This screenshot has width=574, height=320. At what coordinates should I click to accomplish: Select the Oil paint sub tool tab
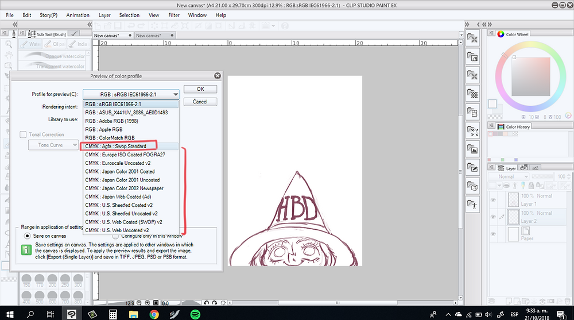pyautogui.click(x=55, y=44)
